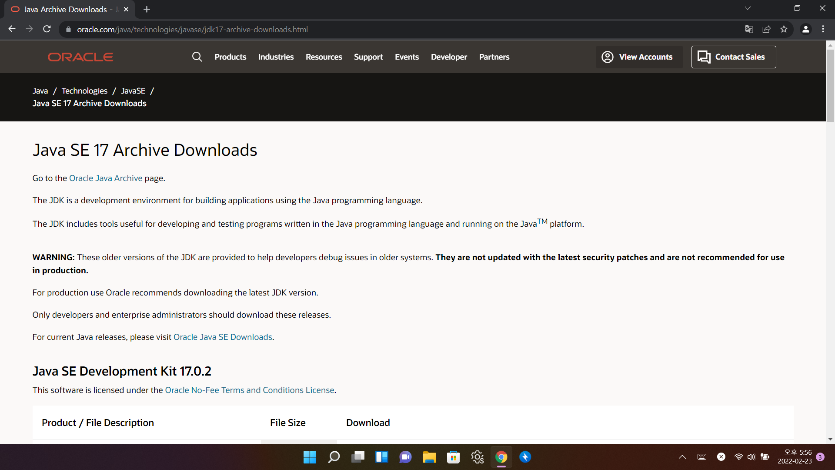835x470 pixels.
Task: Open File Explorer from the taskbar
Action: [429, 457]
